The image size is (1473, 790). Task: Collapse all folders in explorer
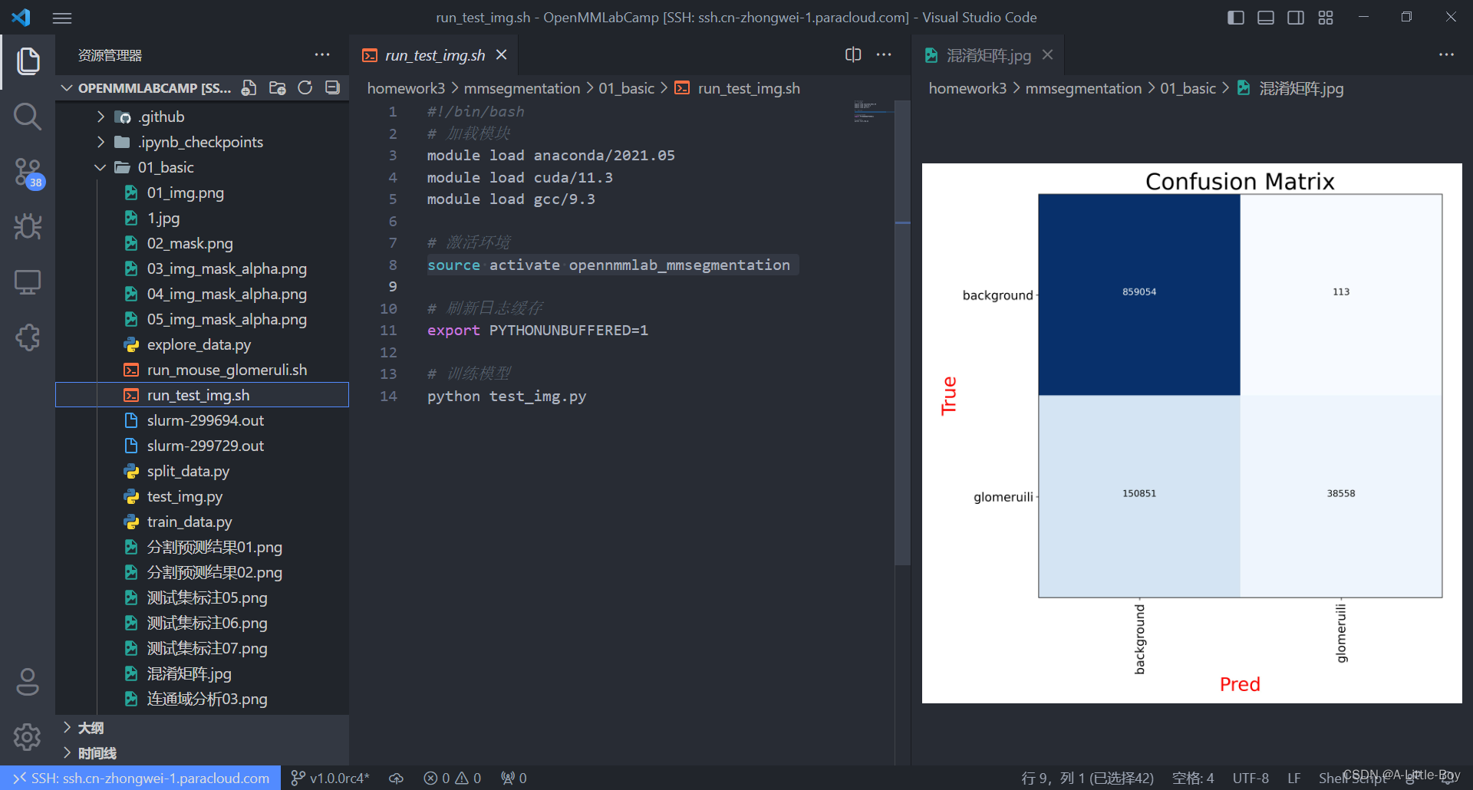click(332, 88)
